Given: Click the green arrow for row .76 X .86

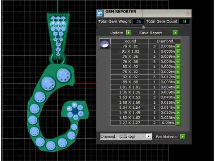Looking at the screenshot, I should 178,56.
